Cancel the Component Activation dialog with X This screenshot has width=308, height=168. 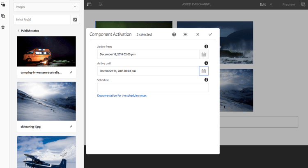coord(198,34)
